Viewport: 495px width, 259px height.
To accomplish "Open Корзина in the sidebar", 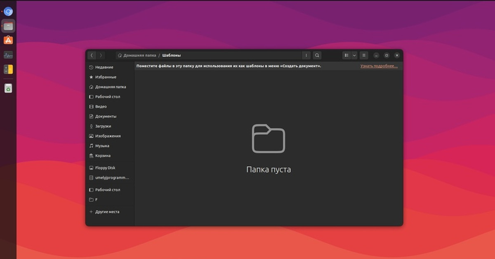I will pos(103,156).
